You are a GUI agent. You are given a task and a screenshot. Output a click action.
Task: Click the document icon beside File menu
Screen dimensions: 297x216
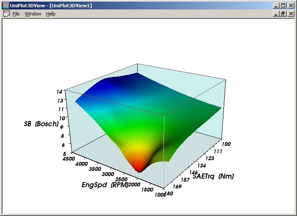point(6,14)
